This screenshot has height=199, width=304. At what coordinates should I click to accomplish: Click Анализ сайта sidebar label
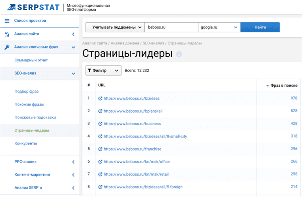click(27, 34)
